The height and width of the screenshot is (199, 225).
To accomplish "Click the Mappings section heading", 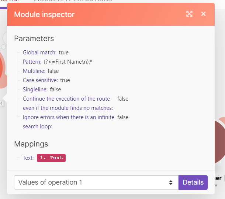I will 31,144.
